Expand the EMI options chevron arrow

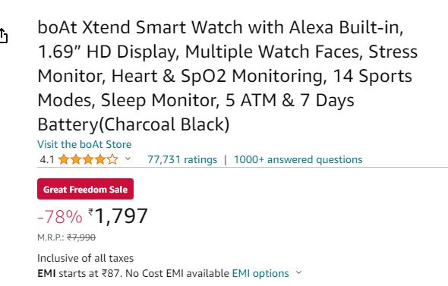pyautogui.click(x=298, y=272)
